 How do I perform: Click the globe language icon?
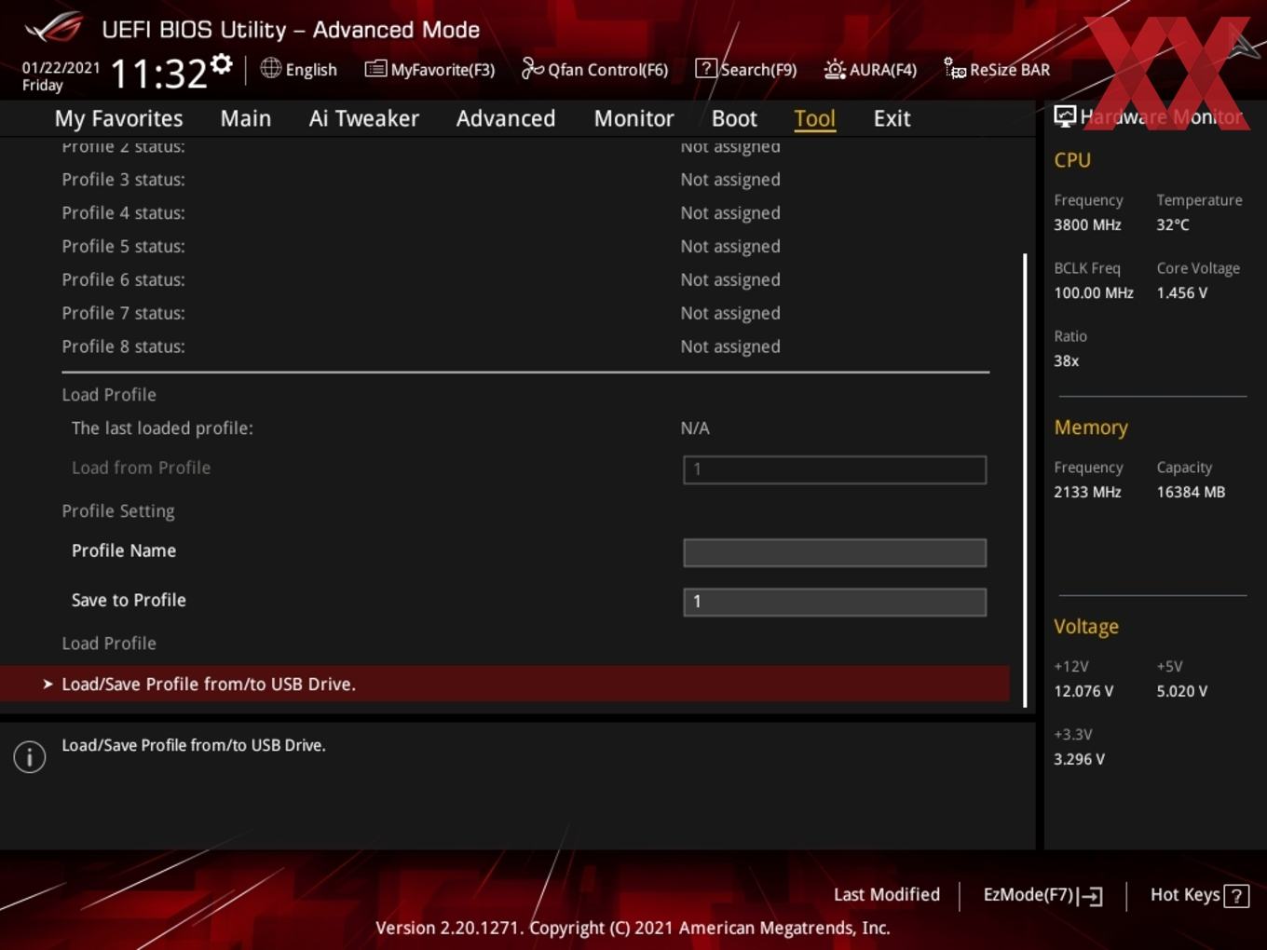point(270,68)
